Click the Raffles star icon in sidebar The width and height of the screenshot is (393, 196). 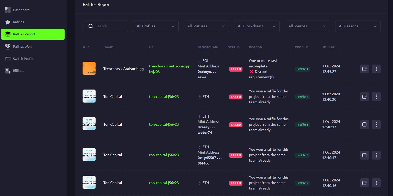8,22
